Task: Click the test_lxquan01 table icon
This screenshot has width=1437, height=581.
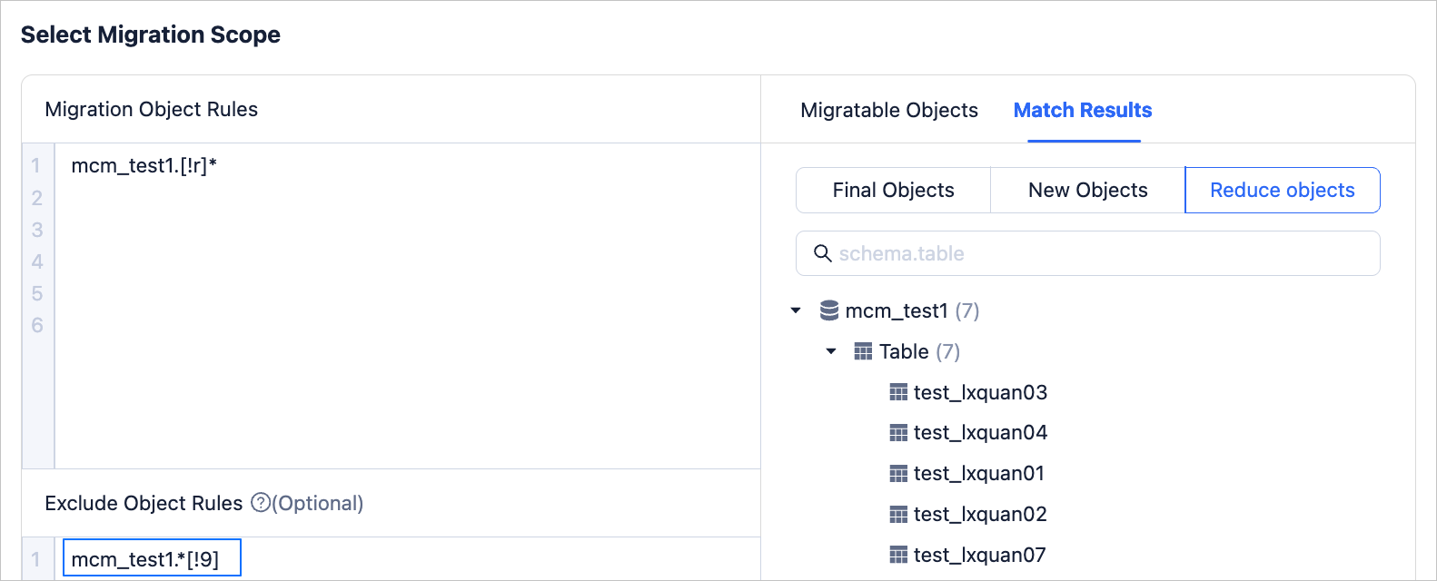Action: (x=898, y=474)
